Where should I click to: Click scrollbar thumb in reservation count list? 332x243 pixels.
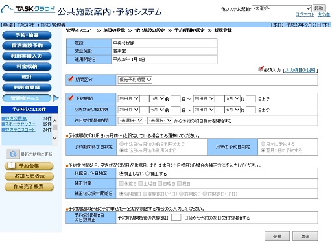click(x=55, y=127)
